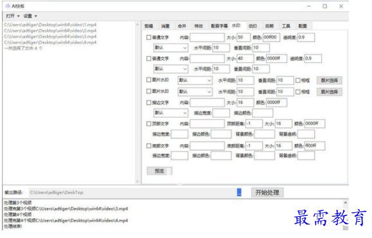Click the log panel scroll-up arrow
Screen dimensions: 372x238
point(346,203)
